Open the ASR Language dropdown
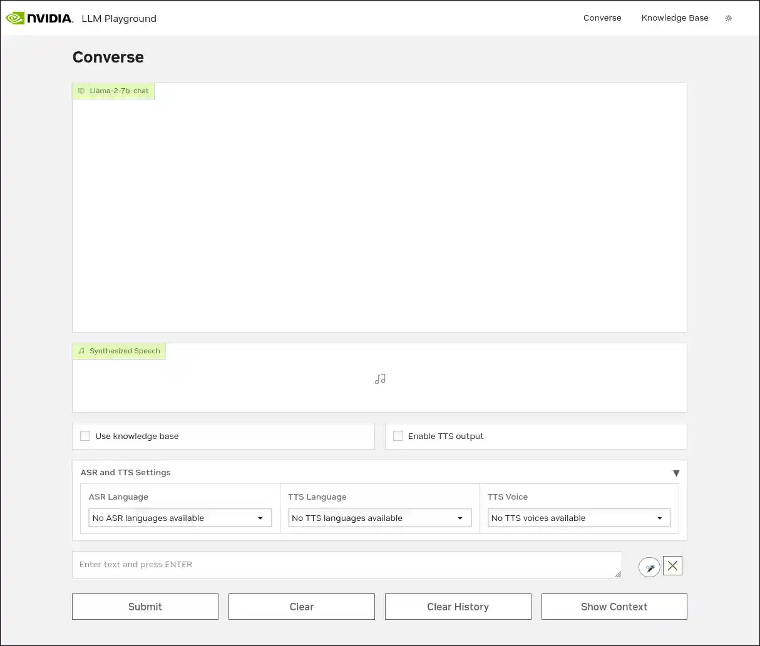The height and width of the screenshot is (646, 760). point(180,517)
